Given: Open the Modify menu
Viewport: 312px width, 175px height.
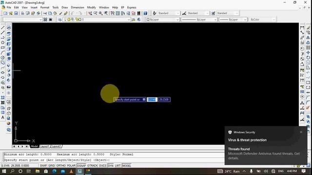Looking at the screenshot, I should pos(92,7).
